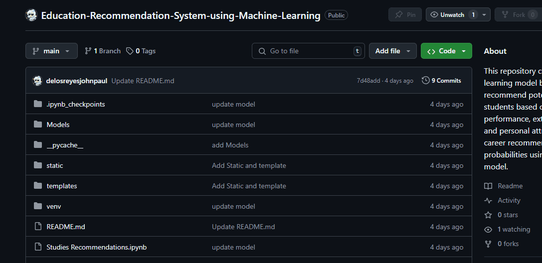Open the 0 Tags link
This screenshot has width=542, height=263.
(141, 51)
